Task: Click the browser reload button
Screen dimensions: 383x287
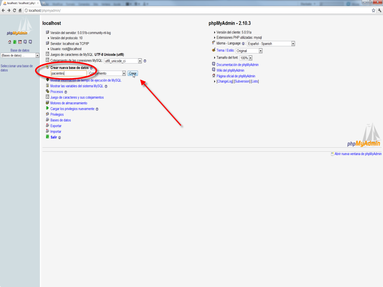Action: pos(14,10)
